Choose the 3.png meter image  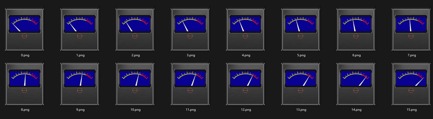click(x=190, y=29)
